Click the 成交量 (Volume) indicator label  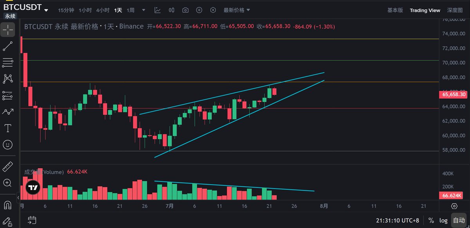(44, 171)
